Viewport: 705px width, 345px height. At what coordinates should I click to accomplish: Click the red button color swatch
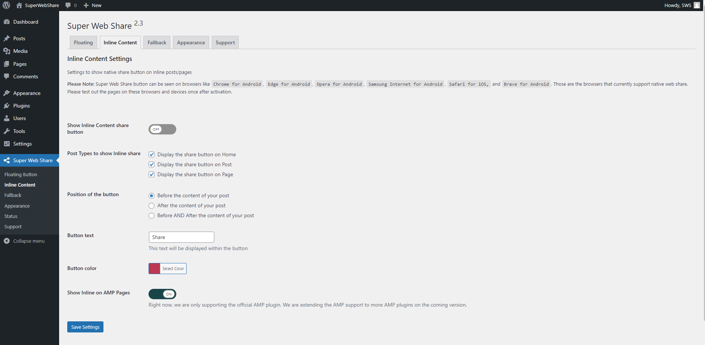click(x=154, y=269)
